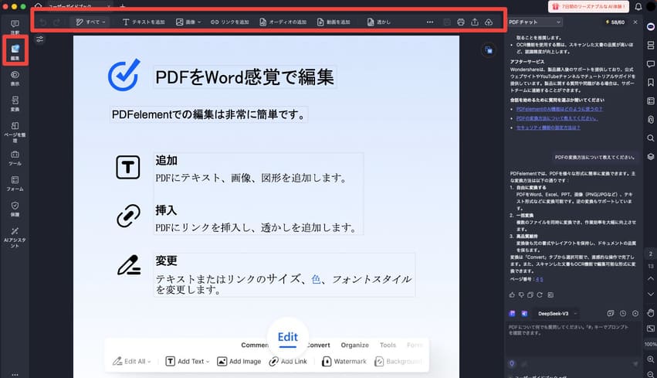Open the comments panel in right strip

tap(651, 63)
